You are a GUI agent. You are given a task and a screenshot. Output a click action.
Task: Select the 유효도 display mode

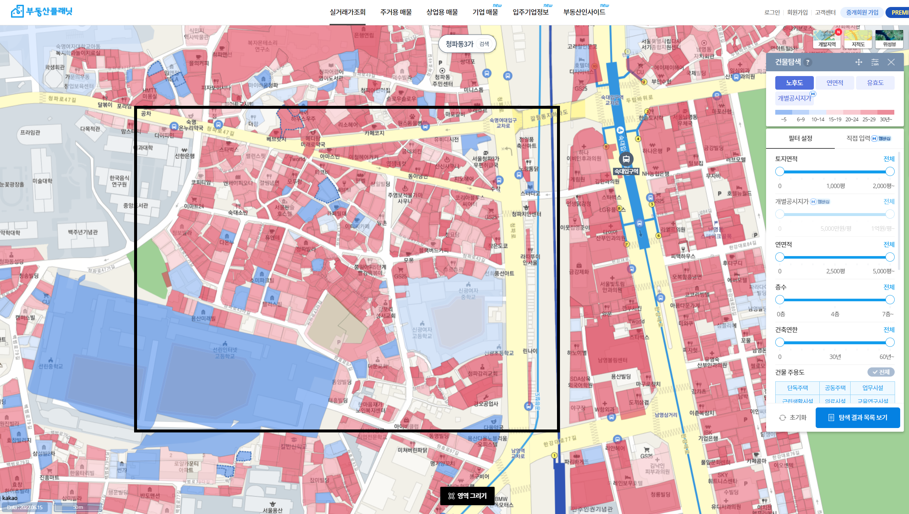click(x=875, y=83)
